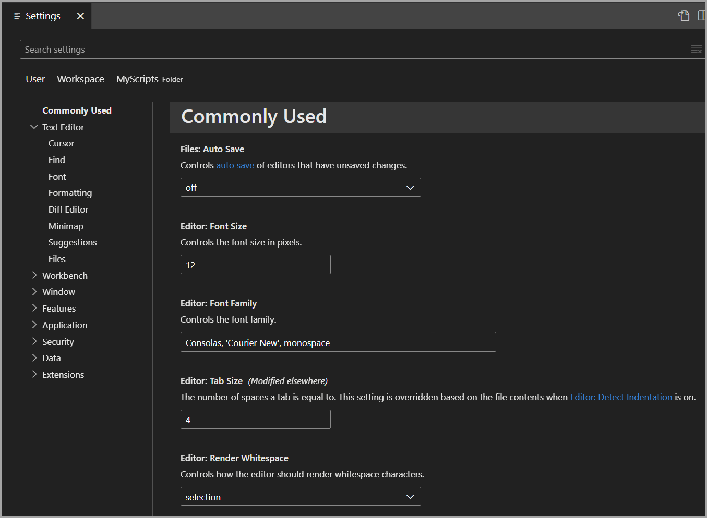Collapse the Text Editor section
Viewport: 707px width, 518px height.
34,127
